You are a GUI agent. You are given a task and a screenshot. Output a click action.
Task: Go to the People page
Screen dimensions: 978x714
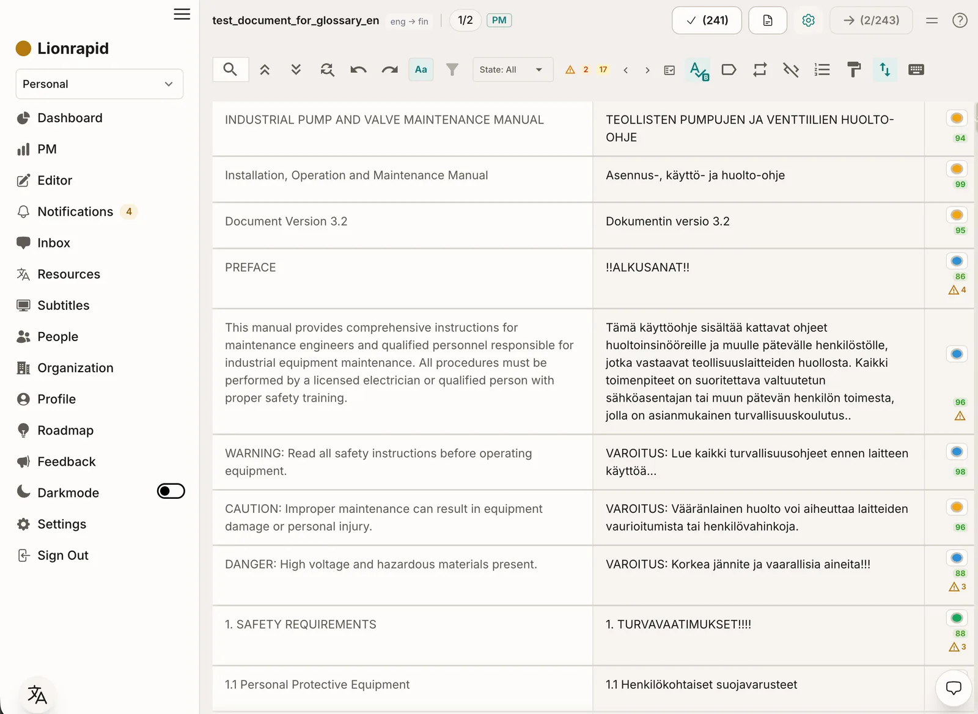point(57,336)
